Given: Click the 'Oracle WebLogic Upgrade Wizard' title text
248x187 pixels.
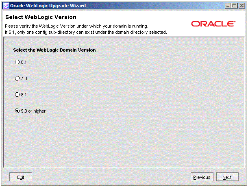Looking at the screenshot, I should [x=48, y=6].
